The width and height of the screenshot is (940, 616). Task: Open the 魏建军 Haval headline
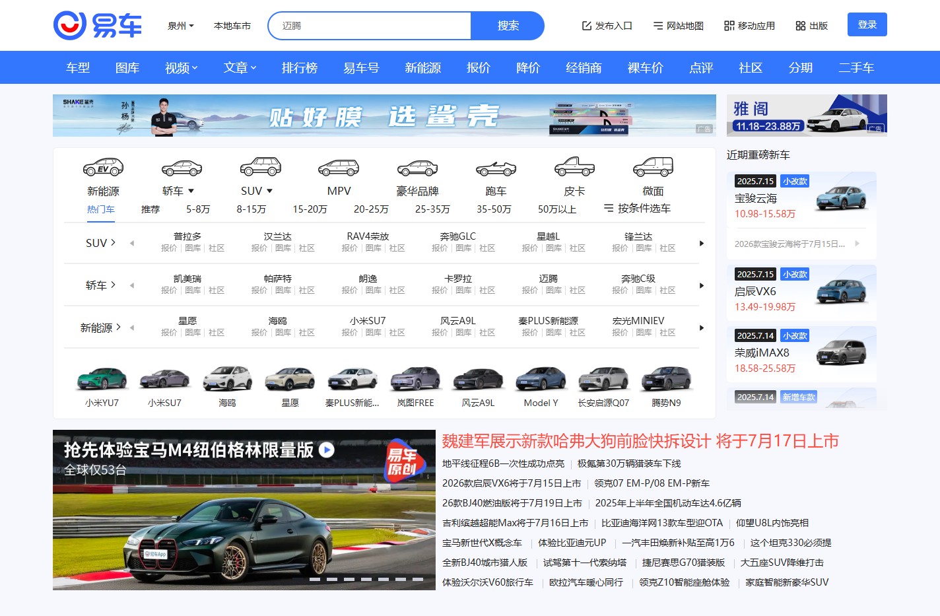pos(640,441)
